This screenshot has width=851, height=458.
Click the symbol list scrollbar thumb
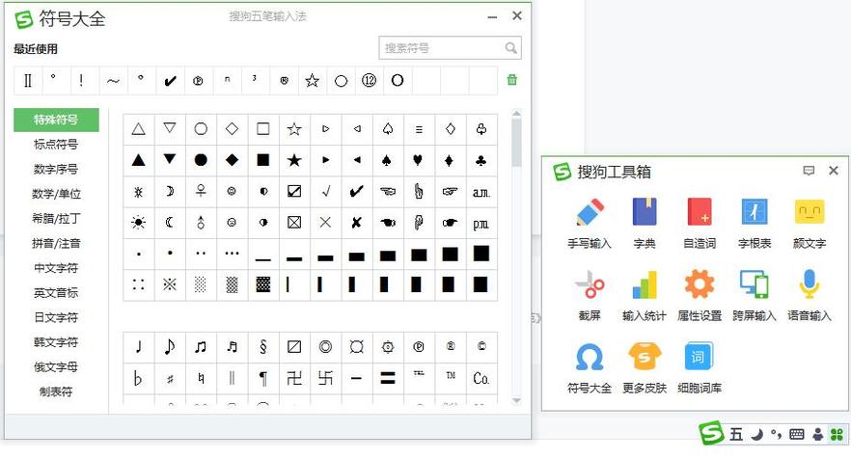pos(517,142)
